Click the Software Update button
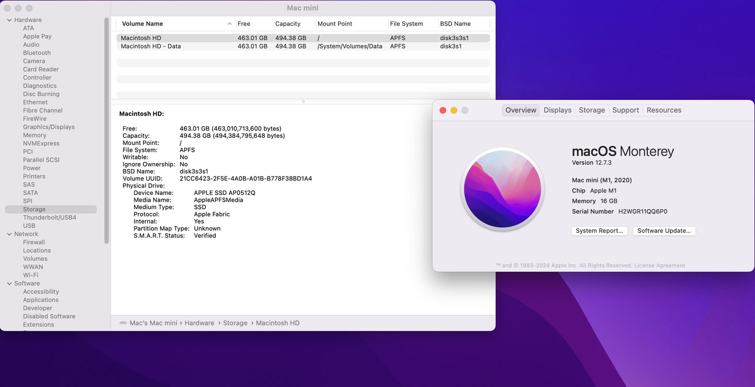Screen dimensions: 755x387 664,231
